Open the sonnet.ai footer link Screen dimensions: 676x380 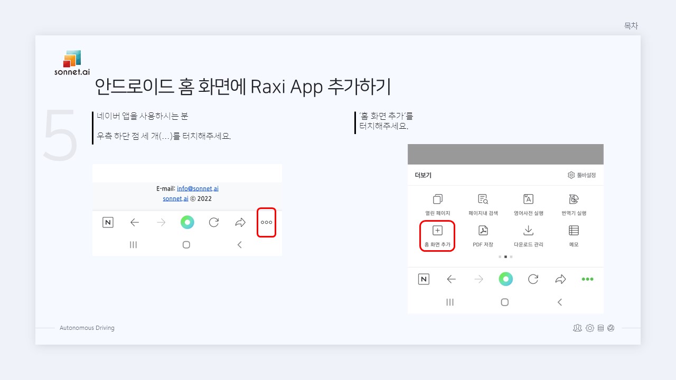pyautogui.click(x=175, y=199)
